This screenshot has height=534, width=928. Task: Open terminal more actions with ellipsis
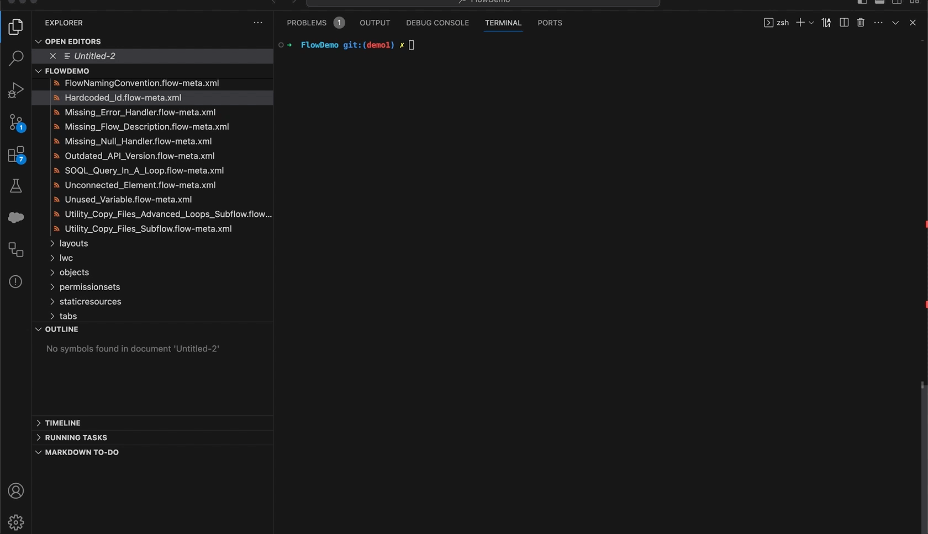pyautogui.click(x=878, y=23)
